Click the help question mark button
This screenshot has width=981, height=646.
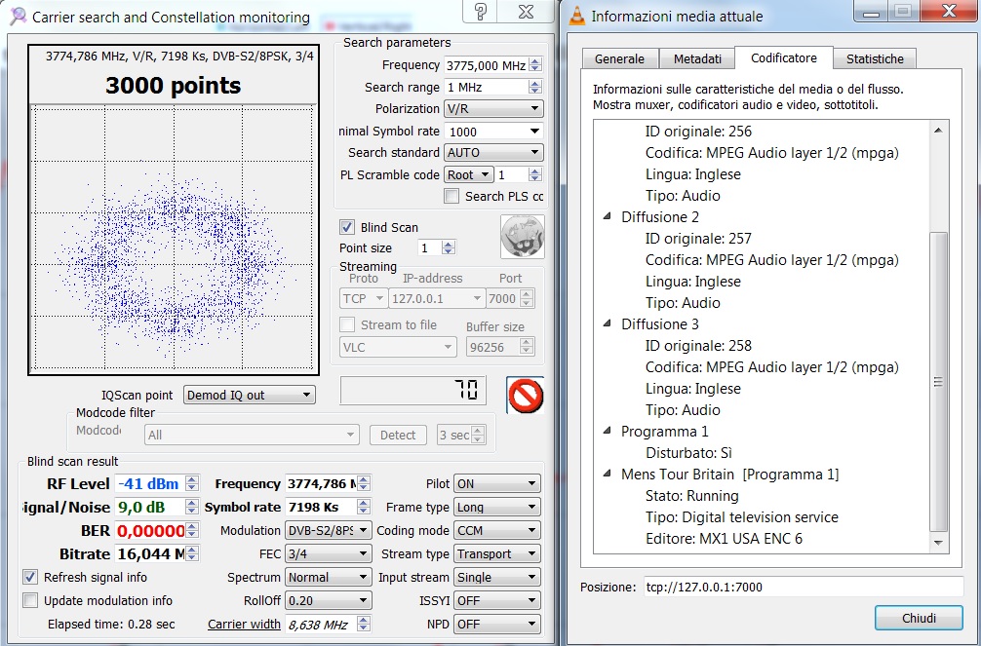tap(481, 12)
